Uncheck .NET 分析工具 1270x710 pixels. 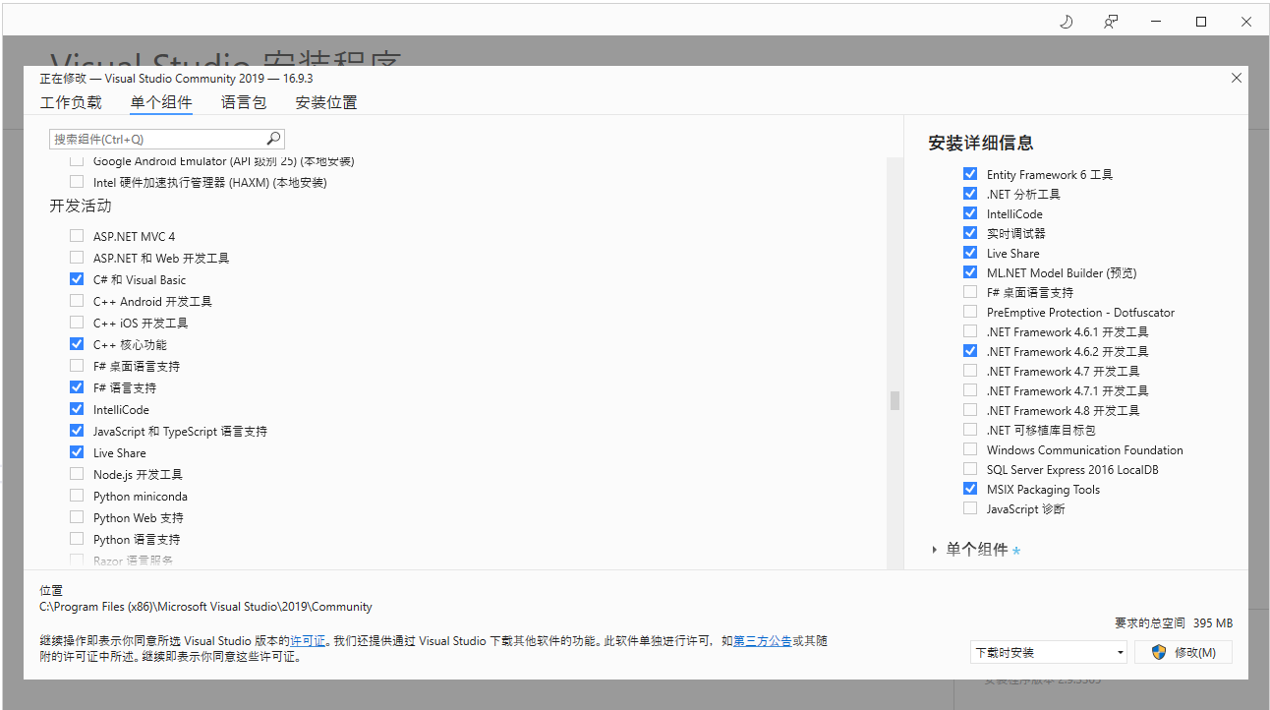pos(970,194)
